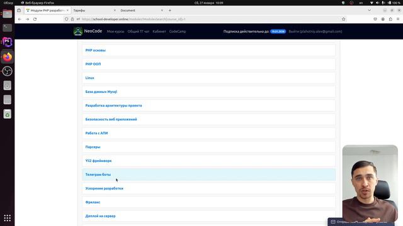Screen dimensions: 403x226
Task: Open Безопасность веб приложений module
Action: point(208,119)
